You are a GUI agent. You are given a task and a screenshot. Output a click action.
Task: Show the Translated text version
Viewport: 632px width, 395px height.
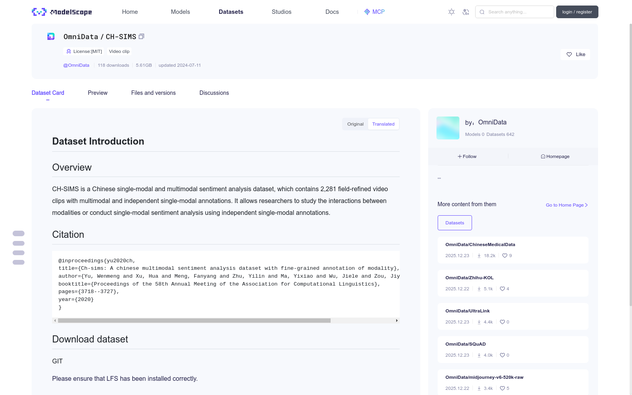(x=383, y=124)
